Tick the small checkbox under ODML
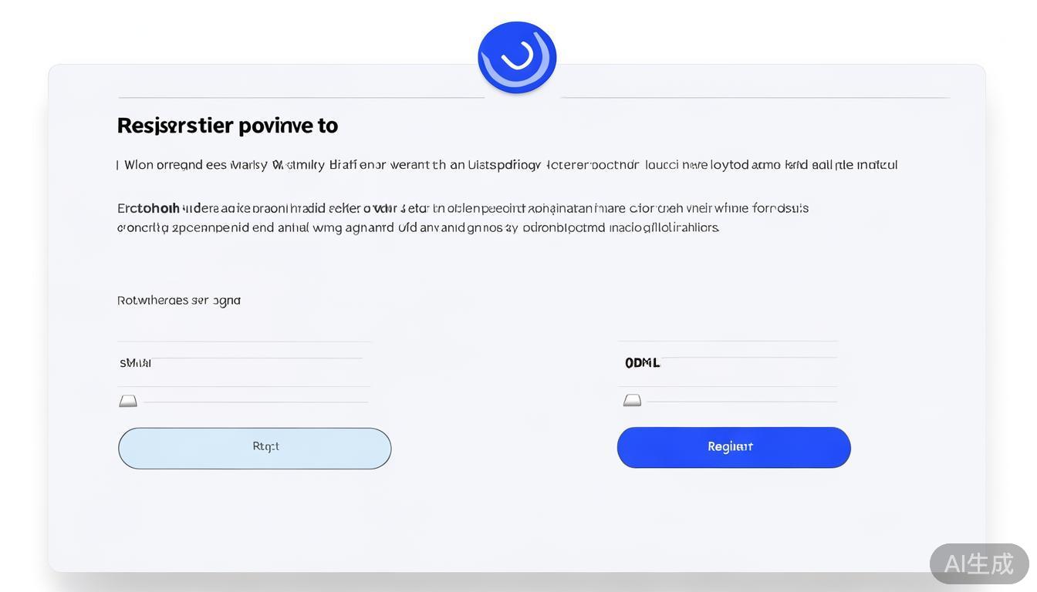 (x=632, y=400)
